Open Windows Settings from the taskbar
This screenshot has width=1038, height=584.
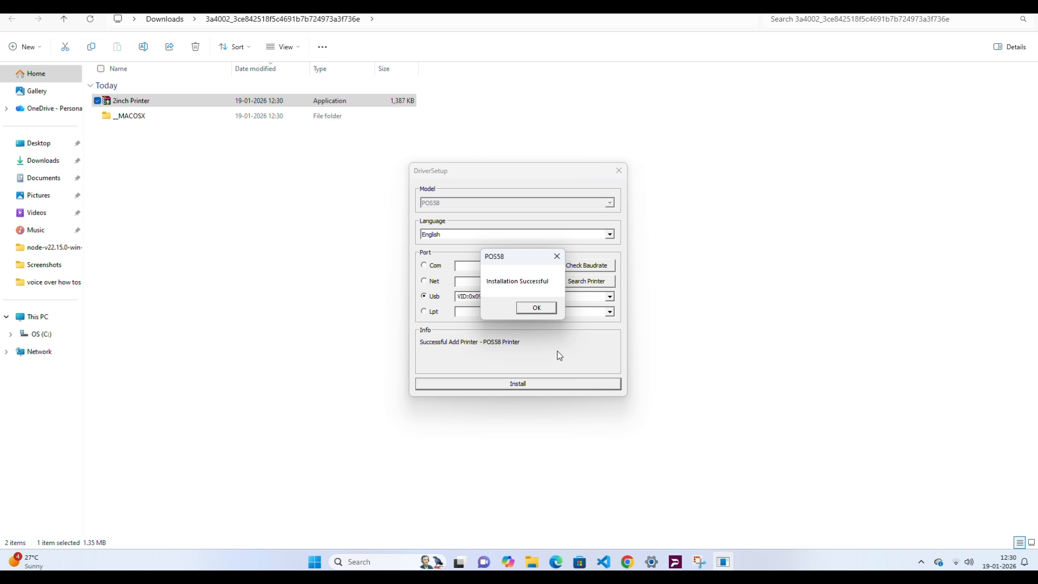coord(651,562)
